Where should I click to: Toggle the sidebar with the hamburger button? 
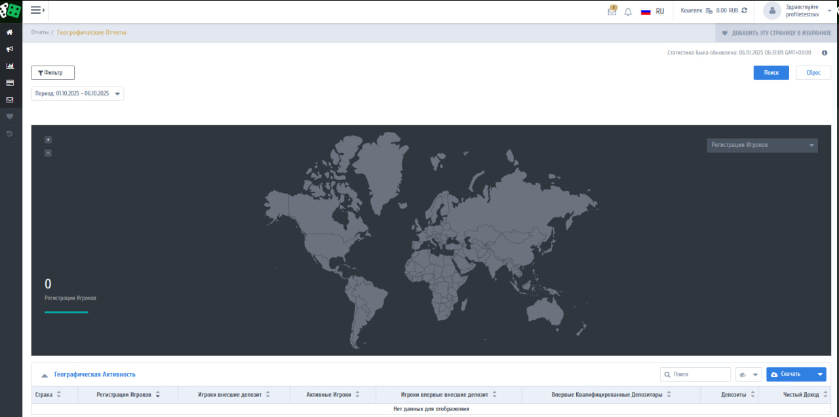(37, 10)
